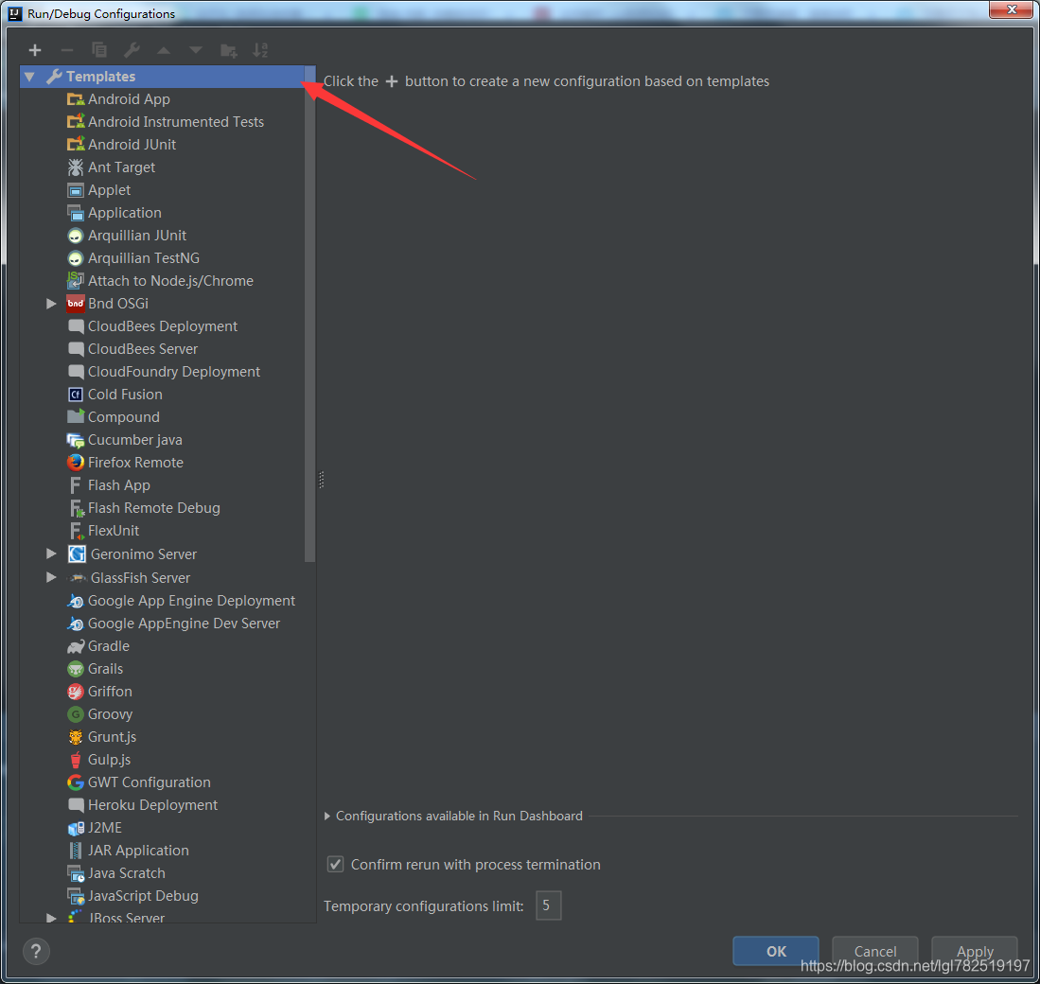
Task: Click the Gradle elephant icon
Action: [76, 646]
